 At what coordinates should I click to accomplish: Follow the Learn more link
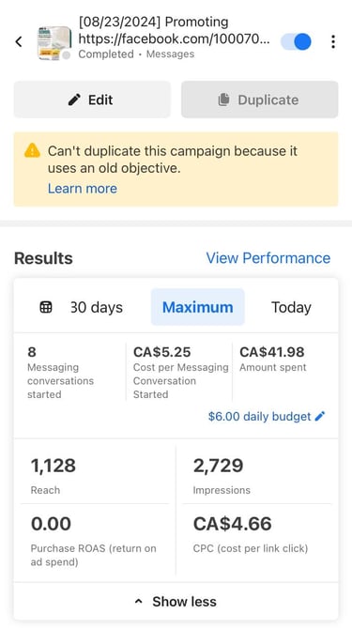coord(83,189)
